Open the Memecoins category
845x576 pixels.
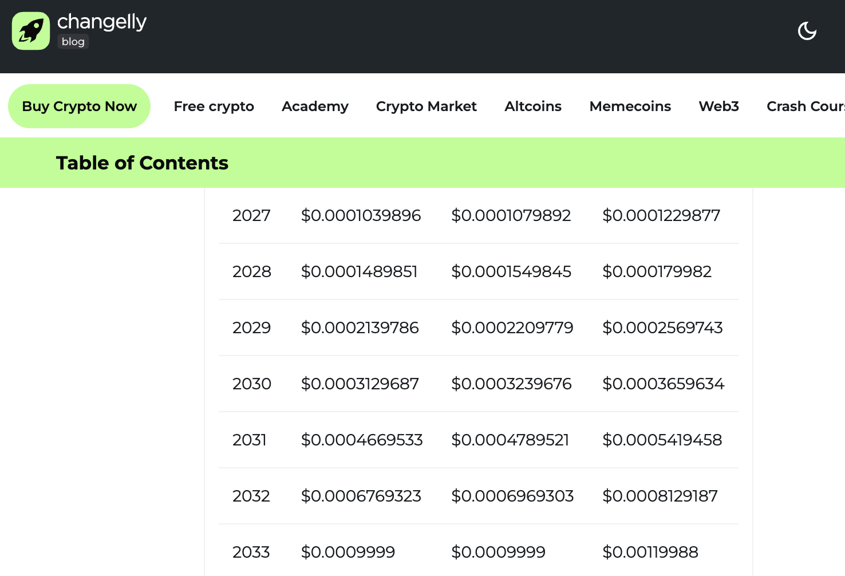pos(630,106)
